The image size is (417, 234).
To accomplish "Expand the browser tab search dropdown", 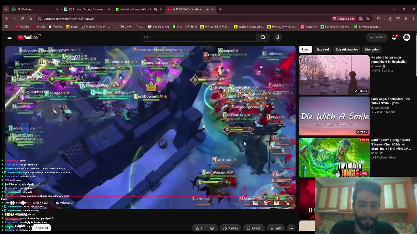I will pos(6,9).
